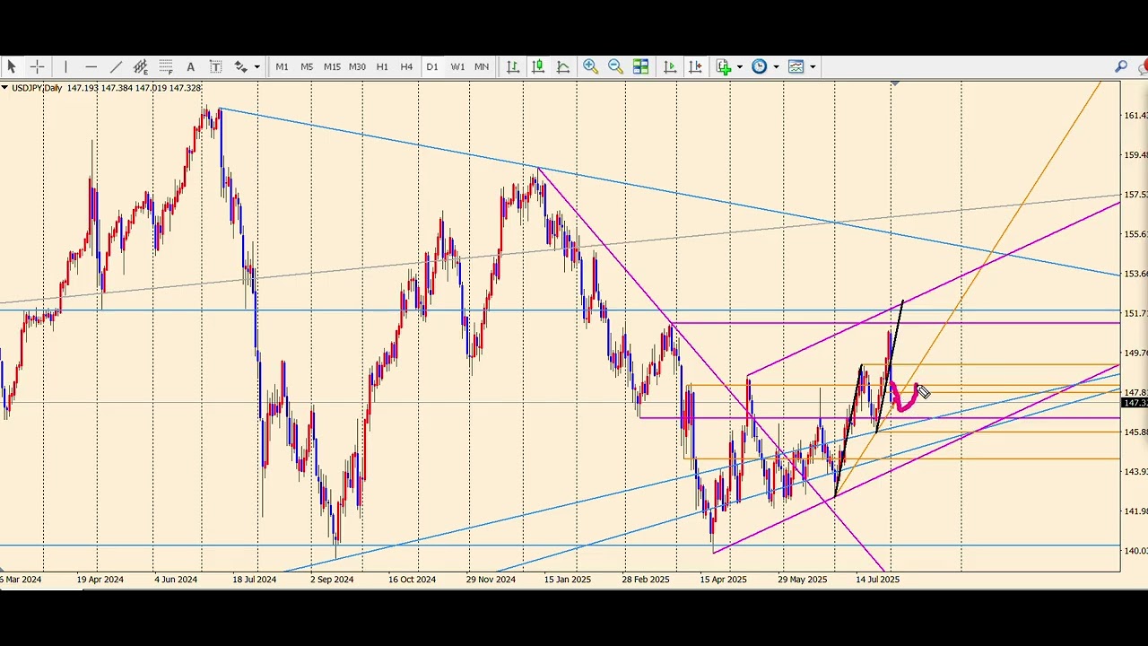Screen dimensions: 1148x646
Task: Toggle the Chart Shift button
Action: click(x=695, y=66)
